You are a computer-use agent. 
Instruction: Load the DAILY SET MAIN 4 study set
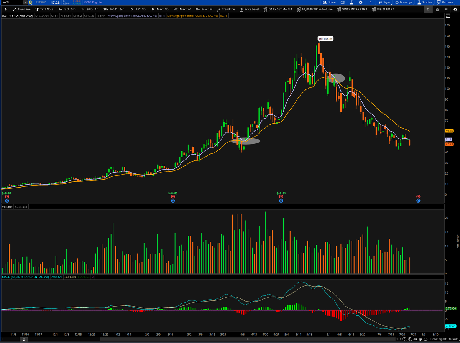click(x=278, y=9)
